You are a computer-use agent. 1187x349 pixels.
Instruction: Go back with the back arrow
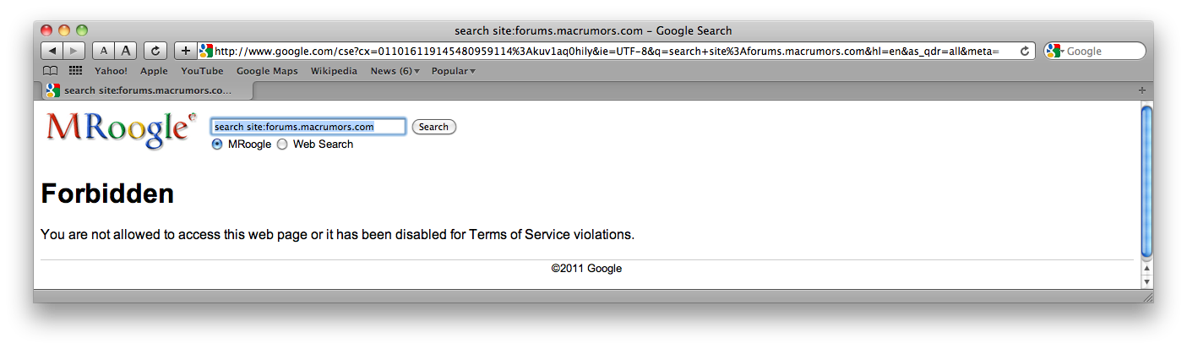point(52,51)
